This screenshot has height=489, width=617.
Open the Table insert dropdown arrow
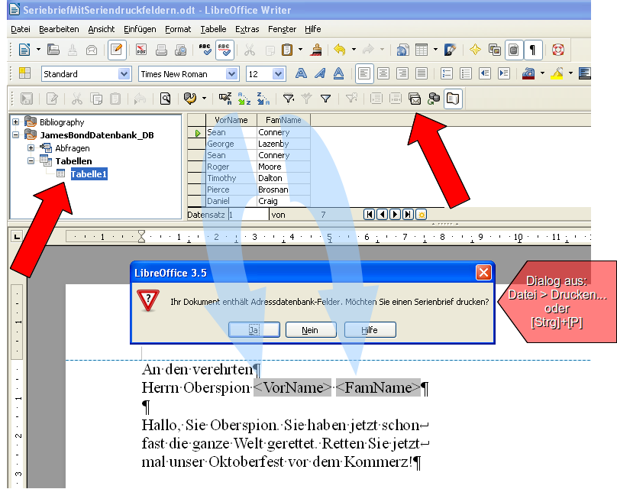(x=435, y=50)
